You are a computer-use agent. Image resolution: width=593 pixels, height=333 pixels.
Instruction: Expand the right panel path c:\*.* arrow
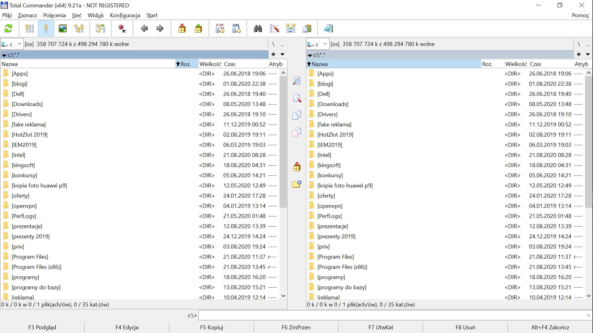tap(310, 55)
